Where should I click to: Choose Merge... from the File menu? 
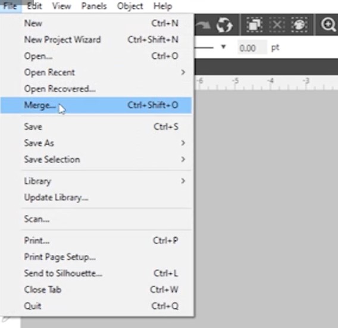(96, 105)
